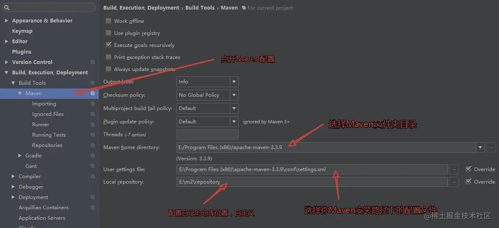The height and width of the screenshot is (228, 499).
Task: Click the User settings file path field
Action: [x=312, y=169]
